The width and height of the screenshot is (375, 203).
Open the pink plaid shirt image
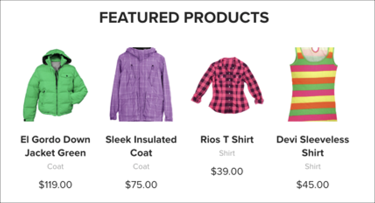227,85
